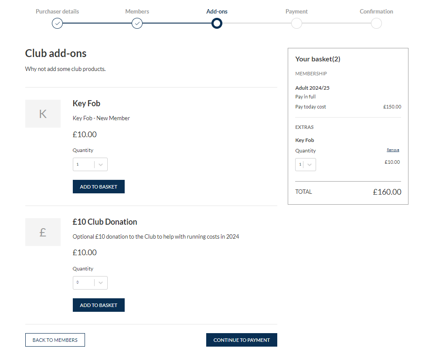
Task: Click the Club Donation '£' product thumbnail
Action: pos(43,232)
